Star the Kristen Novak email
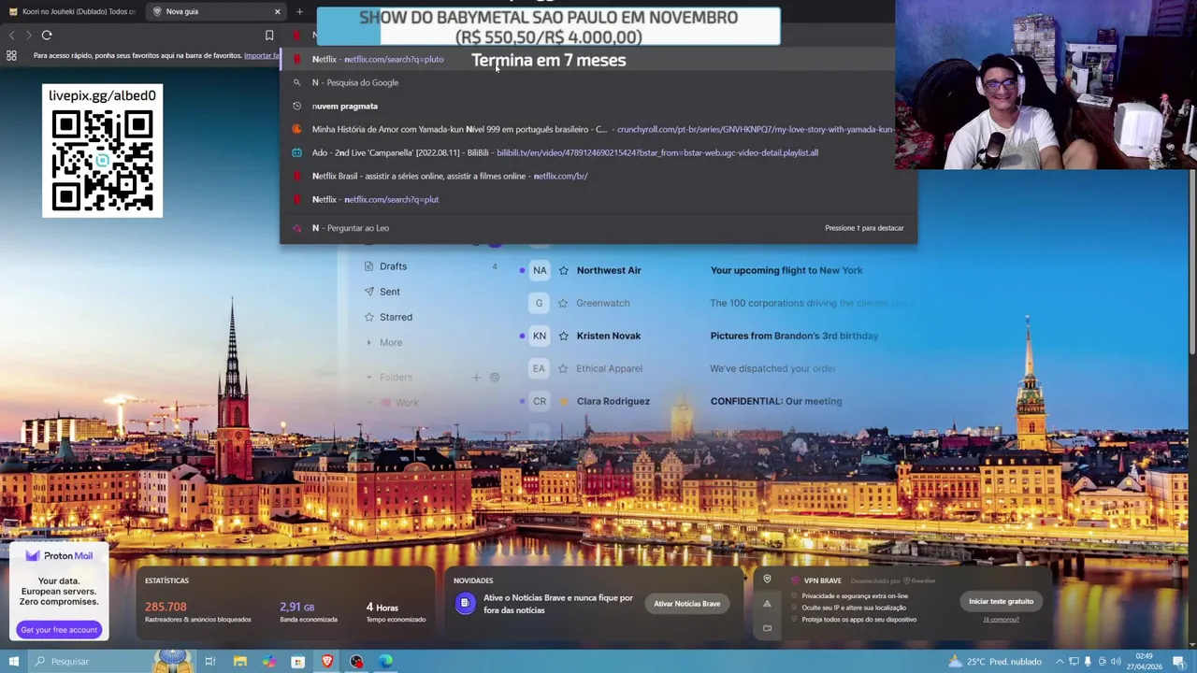Image resolution: width=1197 pixels, height=673 pixels. [x=564, y=336]
